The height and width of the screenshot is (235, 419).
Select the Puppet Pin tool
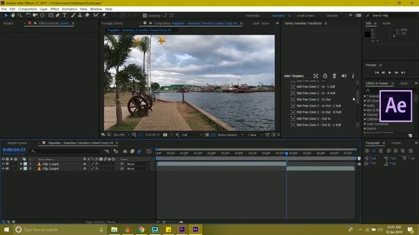coord(104,16)
